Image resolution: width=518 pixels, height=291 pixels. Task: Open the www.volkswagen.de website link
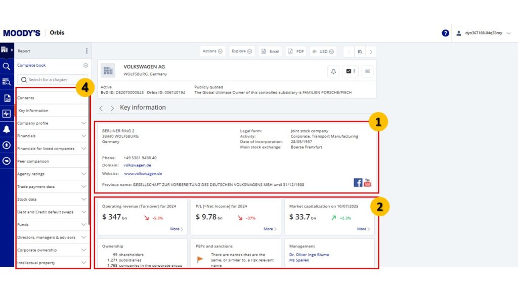coord(143,174)
